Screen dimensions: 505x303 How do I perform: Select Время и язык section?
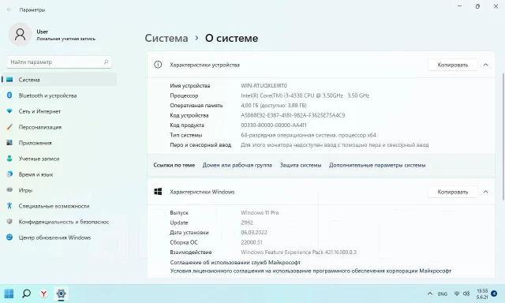36,174
